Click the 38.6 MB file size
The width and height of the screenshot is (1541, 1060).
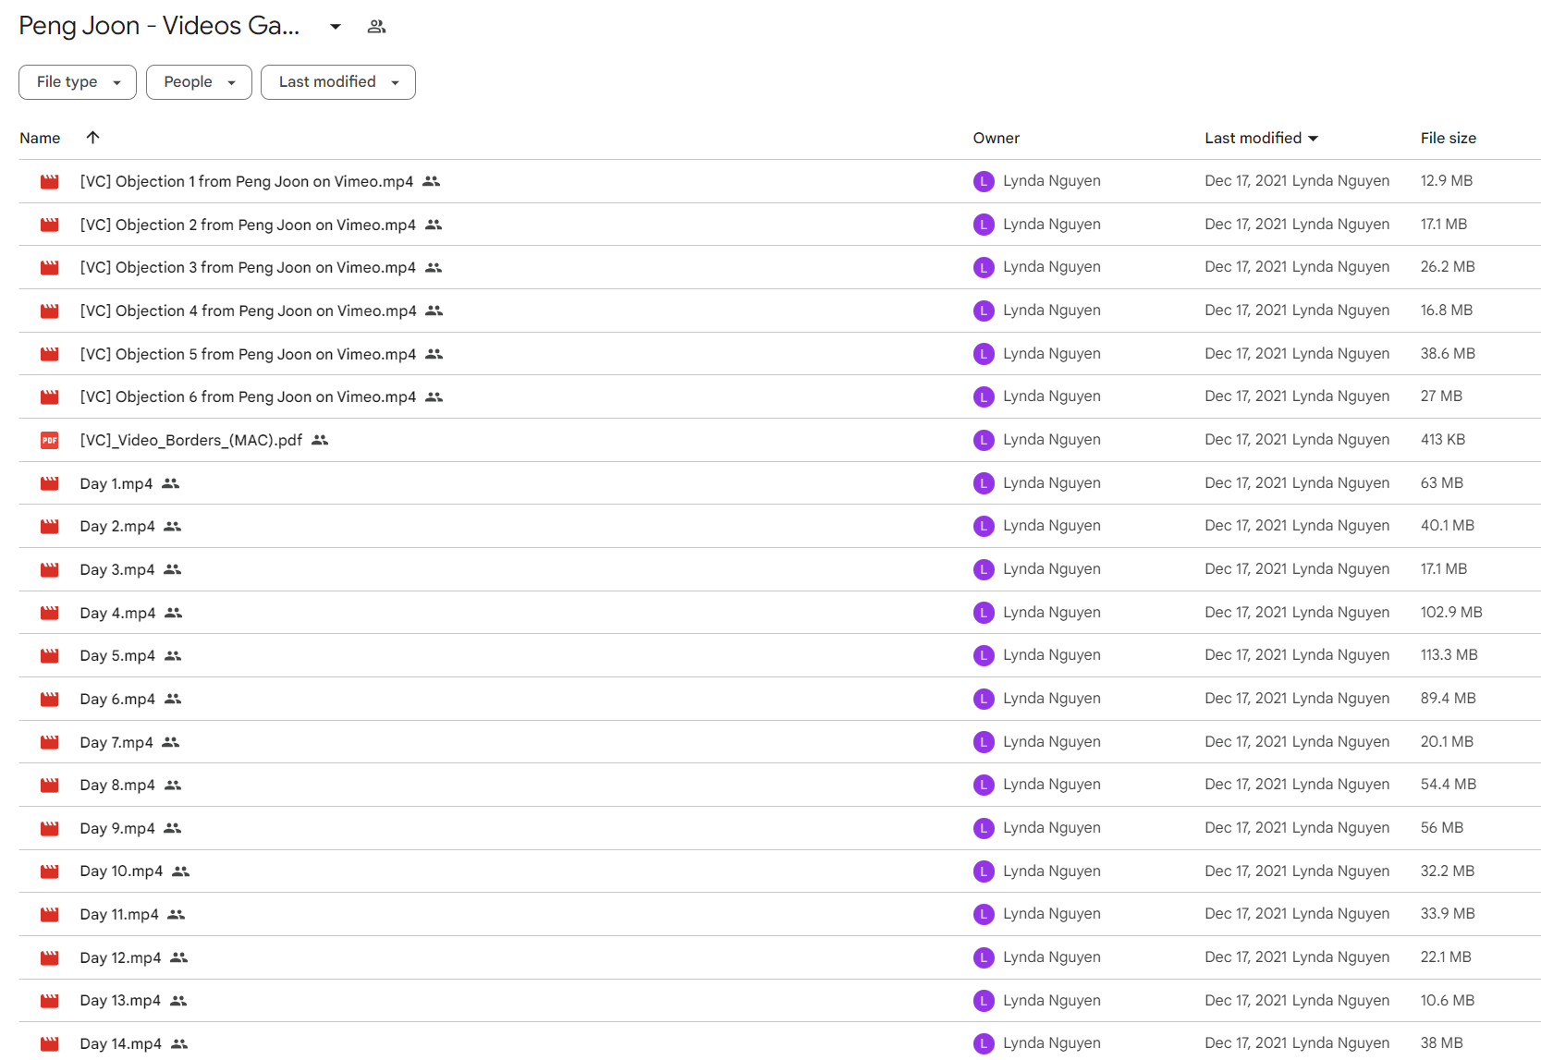pos(1448,353)
